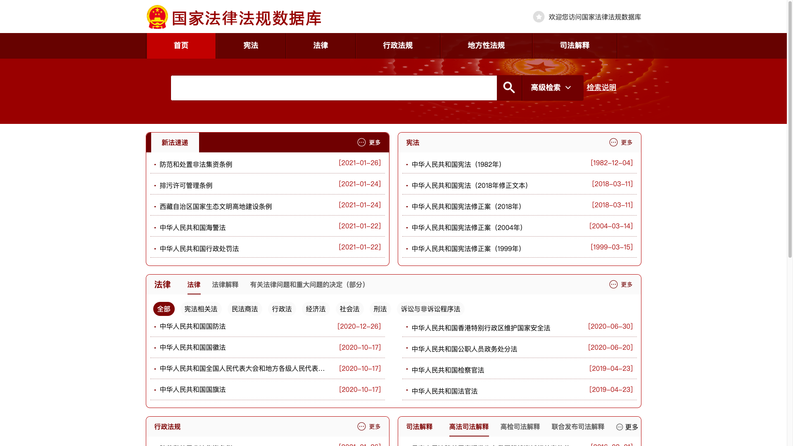Click the magnifying glass search icon

(x=509, y=88)
